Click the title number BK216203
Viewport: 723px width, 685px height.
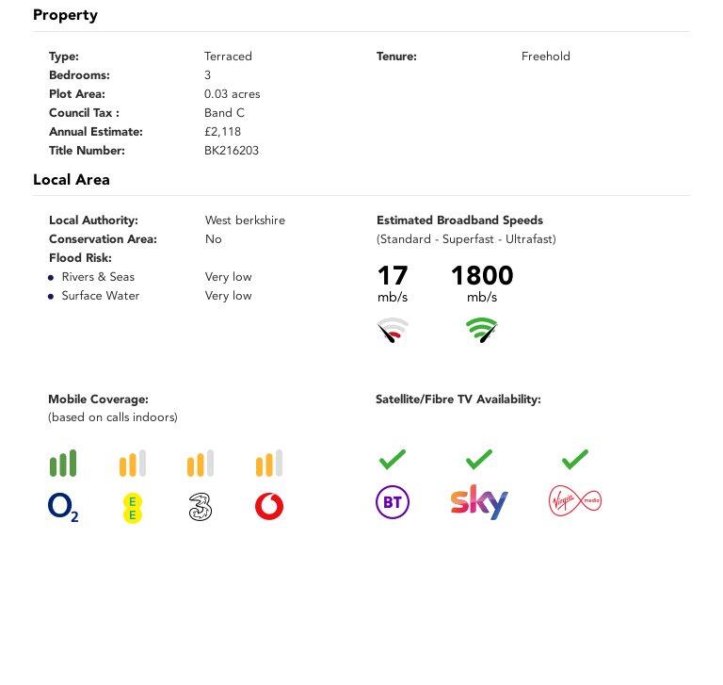tap(232, 151)
